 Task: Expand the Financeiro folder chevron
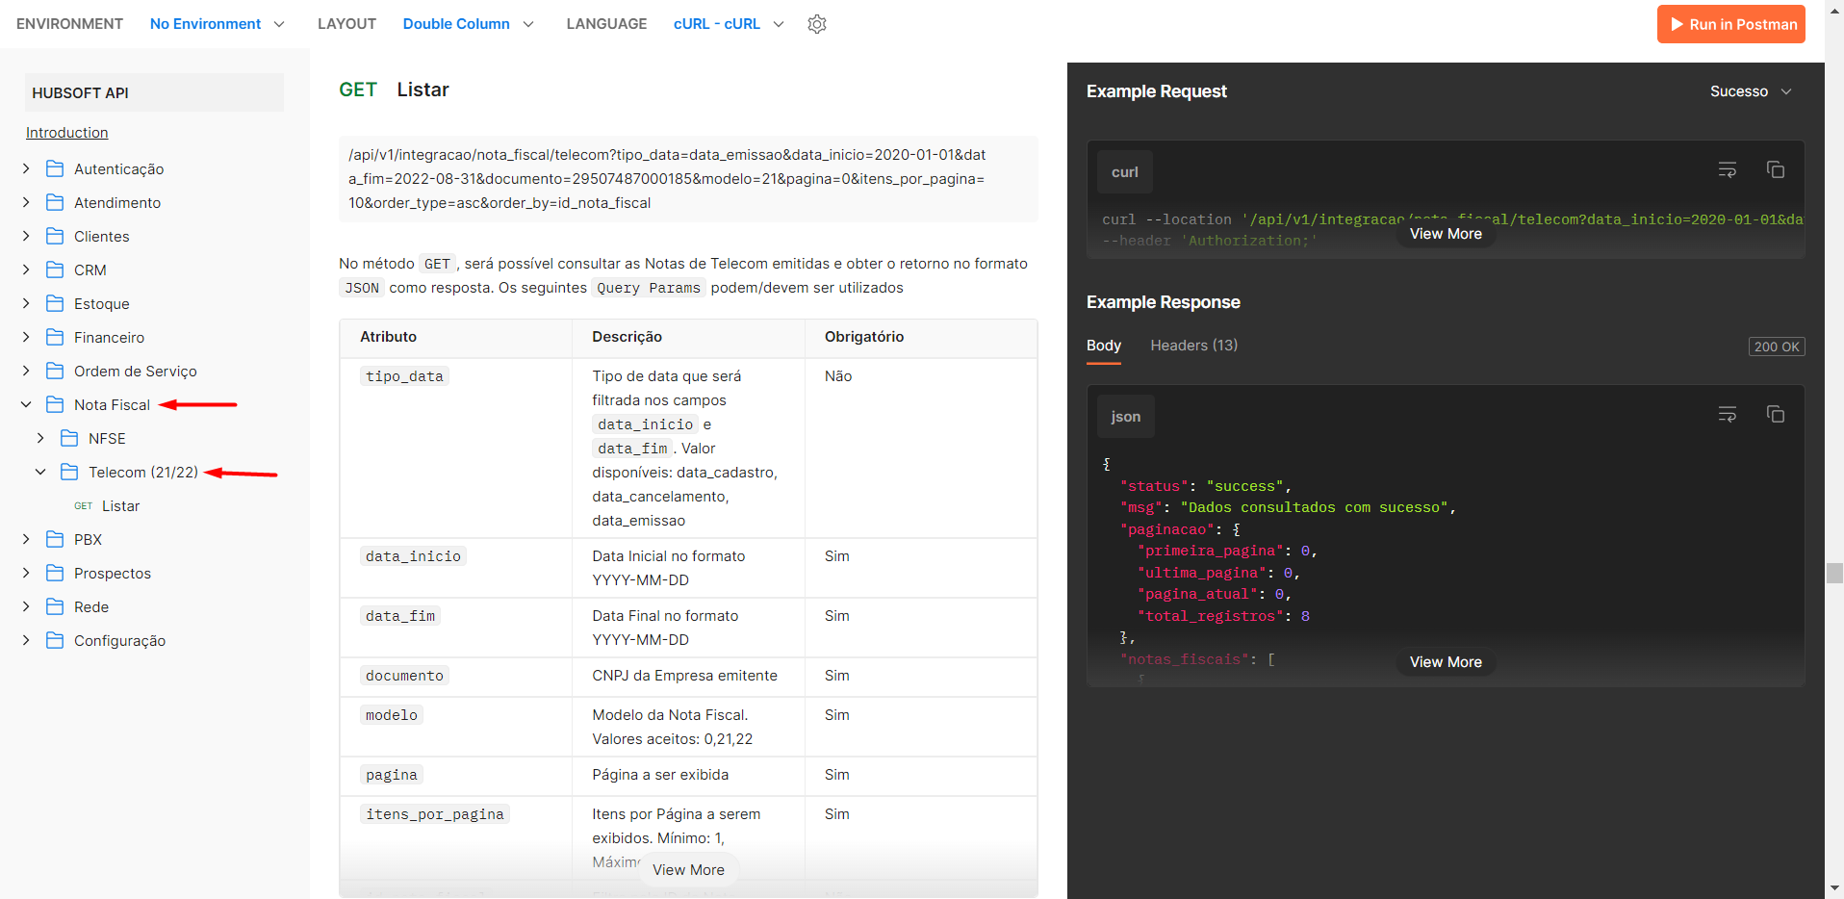tap(26, 337)
